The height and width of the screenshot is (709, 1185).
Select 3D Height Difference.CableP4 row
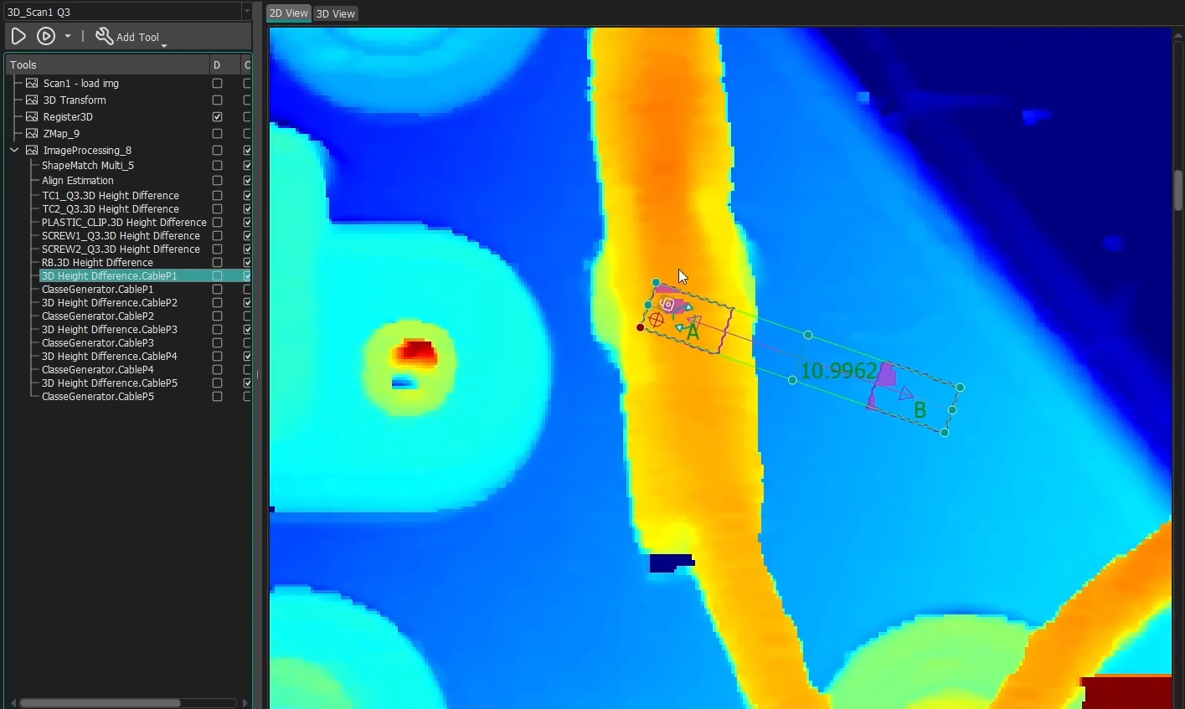(x=110, y=357)
